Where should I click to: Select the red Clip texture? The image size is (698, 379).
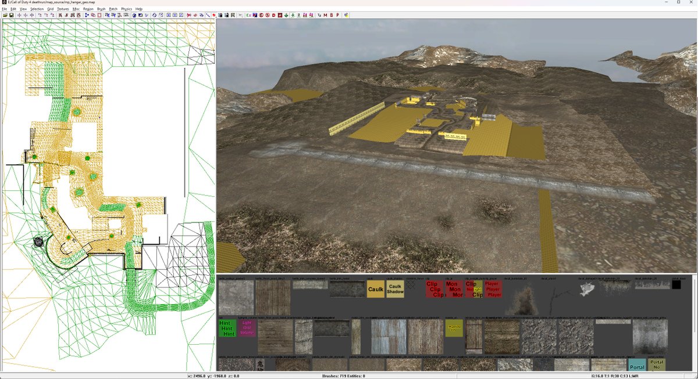[x=435, y=289]
